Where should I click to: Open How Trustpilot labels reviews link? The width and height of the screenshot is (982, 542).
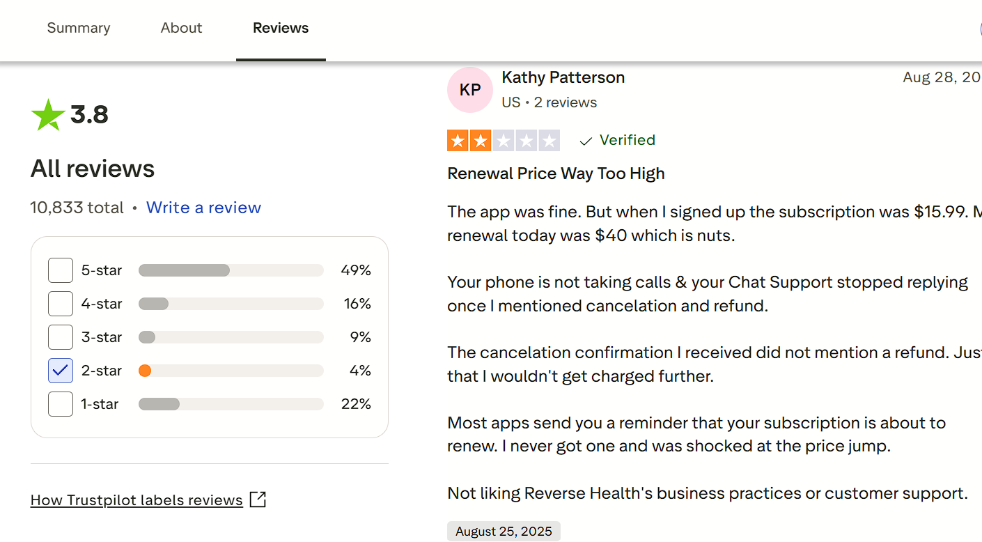(137, 500)
